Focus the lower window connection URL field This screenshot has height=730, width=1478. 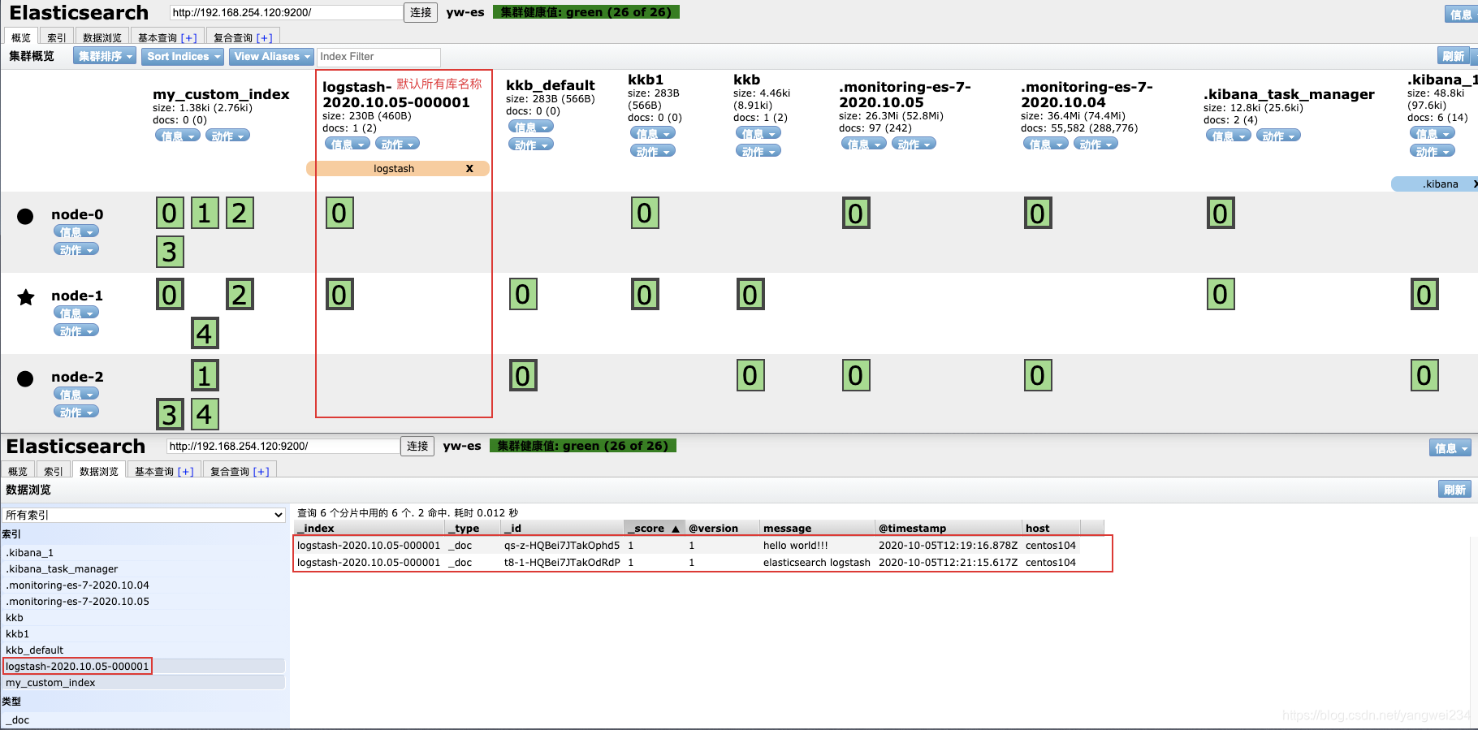(283, 446)
